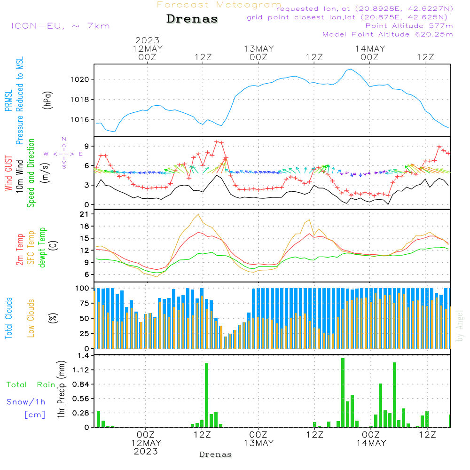The width and height of the screenshot is (470, 470).
Task: Click the by Angel watermark
Action: pos(460,326)
